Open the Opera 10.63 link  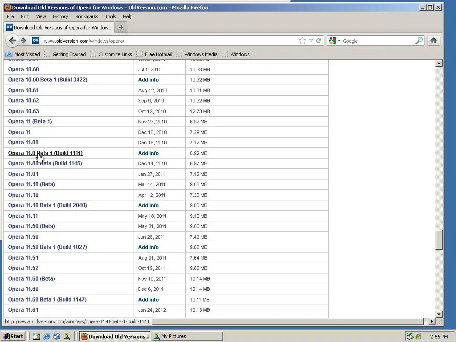(24, 111)
